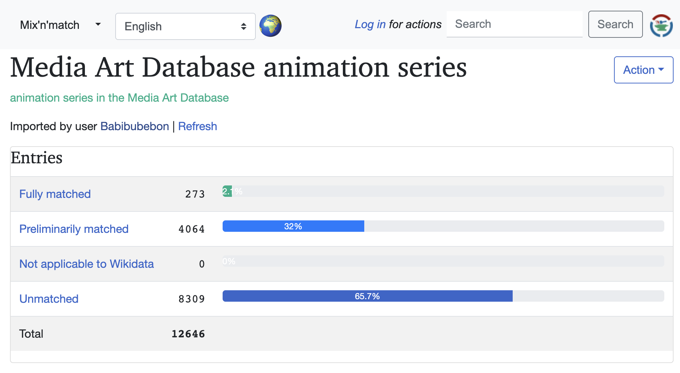This screenshot has height=373, width=680.
Task: Click the Mix'n'match logo icon at top right
Action: [x=661, y=26]
